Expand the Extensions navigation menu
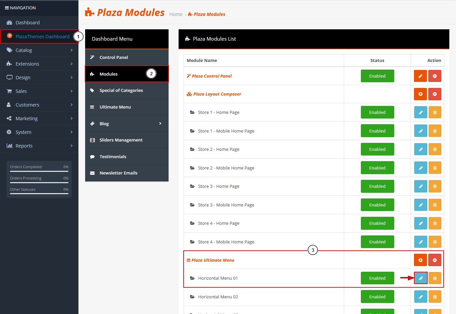This screenshot has width=456, height=314. (39, 64)
